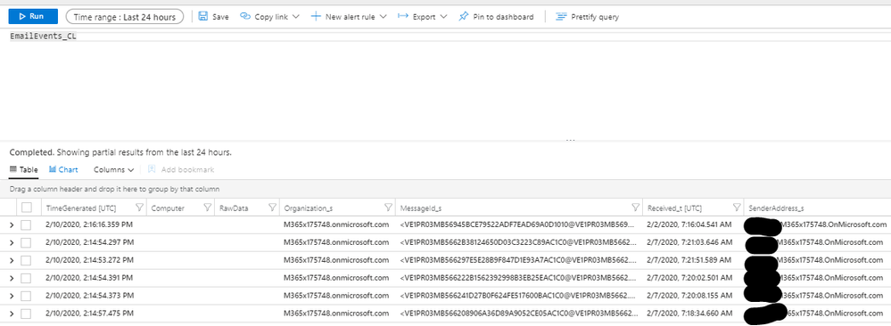The height and width of the screenshot is (326, 891).
Task: Check the box for row 2:16:16.359 PM
Action: click(x=26, y=225)
